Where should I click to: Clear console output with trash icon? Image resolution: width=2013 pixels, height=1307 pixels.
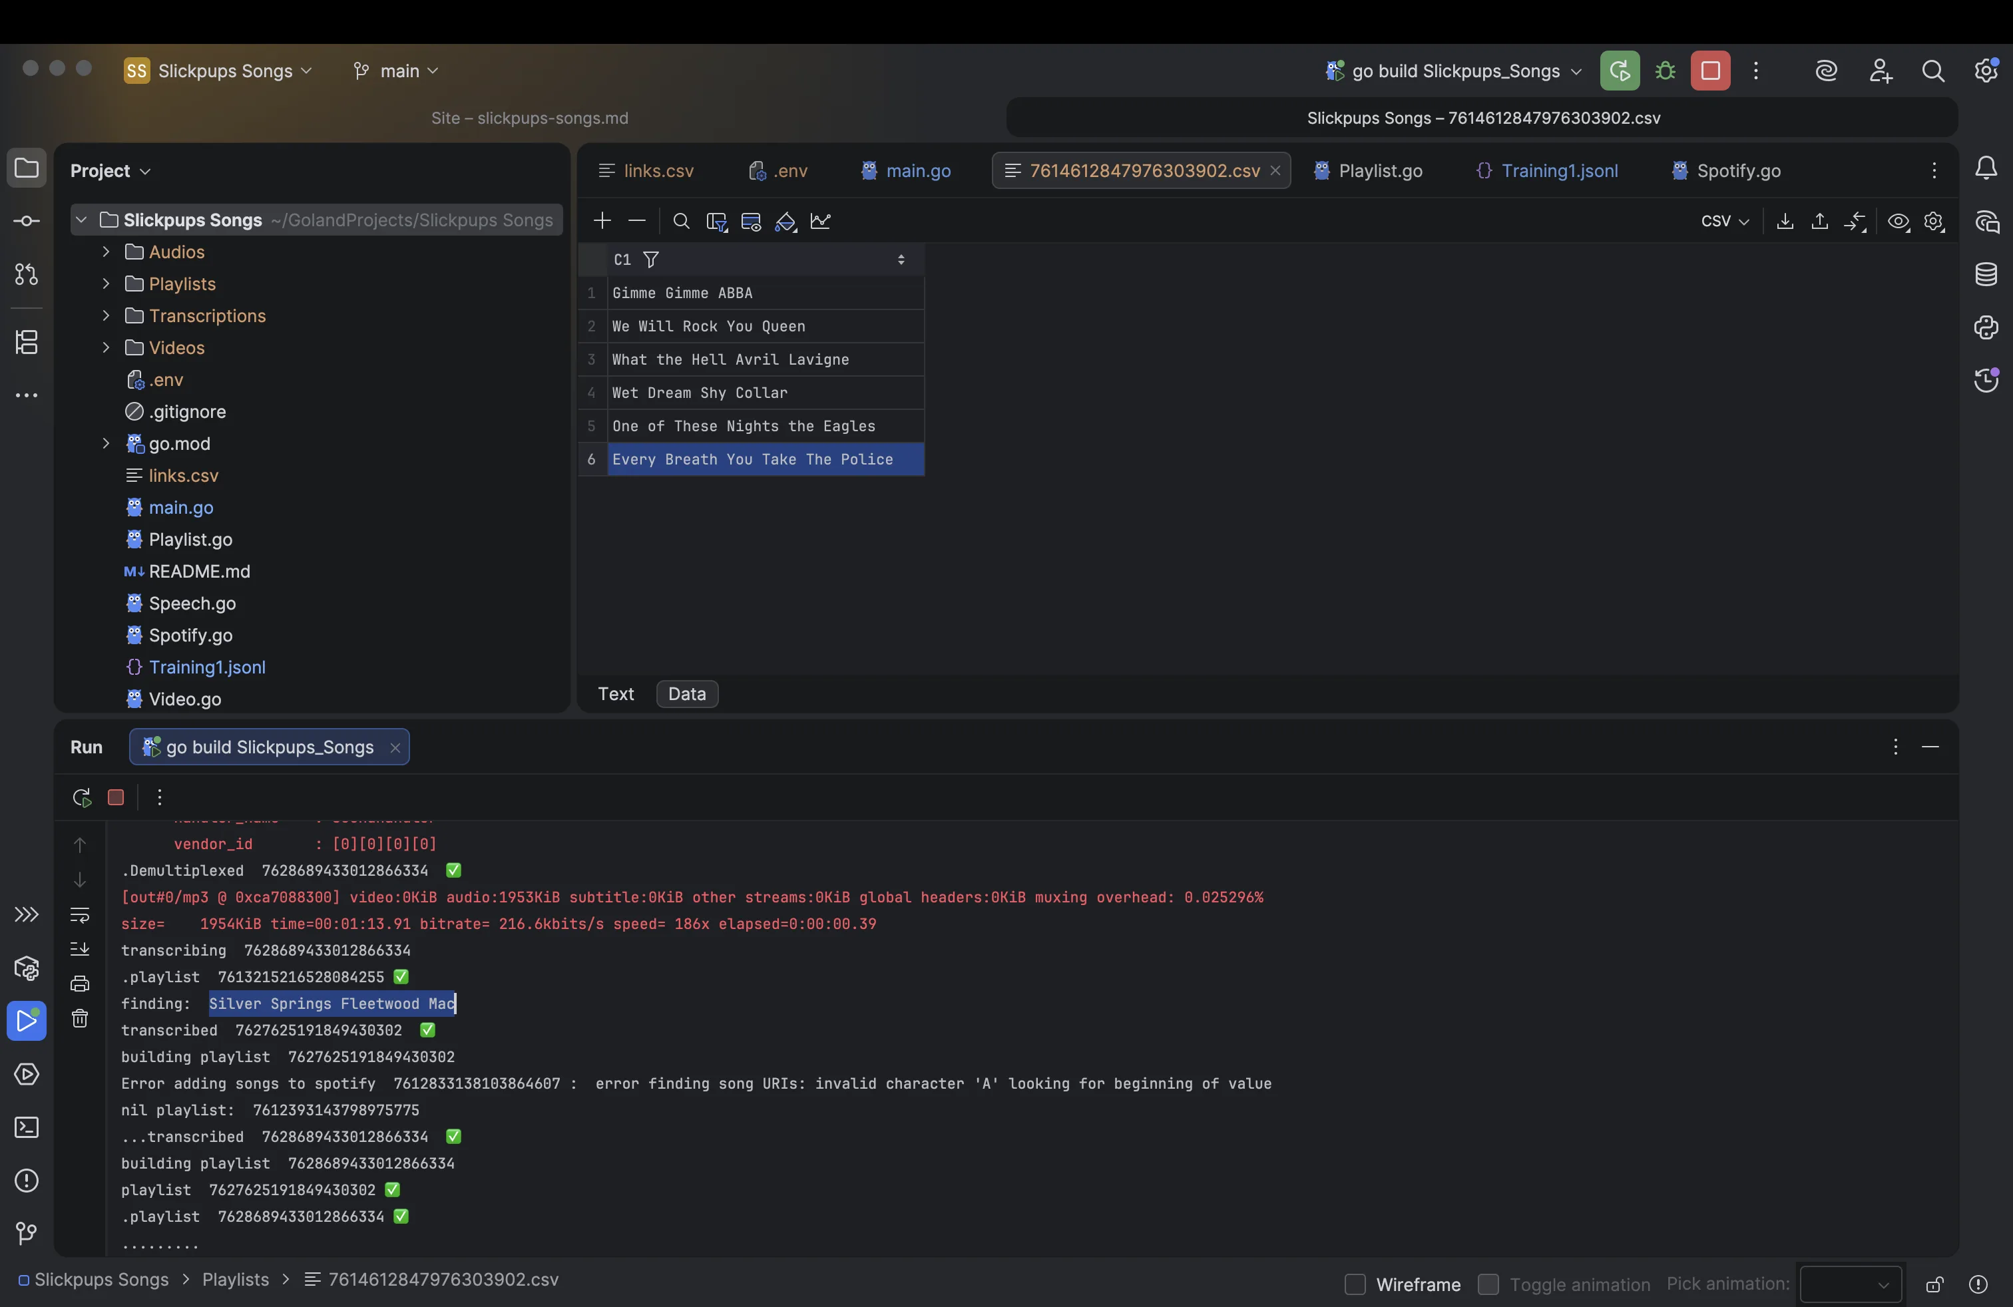(79, 1018)
